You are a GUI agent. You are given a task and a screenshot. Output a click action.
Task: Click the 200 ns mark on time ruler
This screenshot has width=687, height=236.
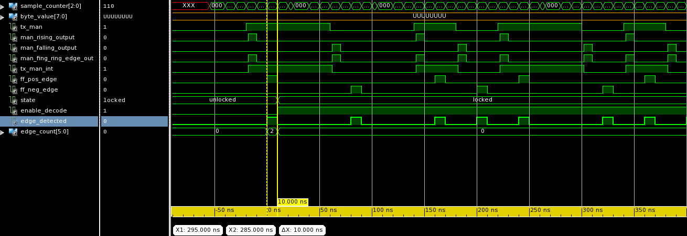[x=487, y=210]
